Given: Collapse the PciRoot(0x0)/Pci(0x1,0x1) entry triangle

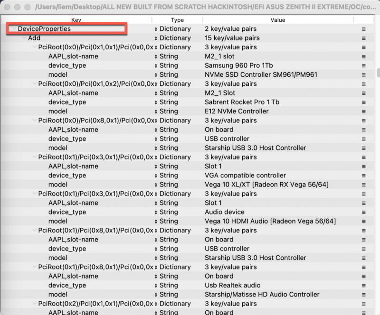Looking at the screenshot, I should pos(34,47).
